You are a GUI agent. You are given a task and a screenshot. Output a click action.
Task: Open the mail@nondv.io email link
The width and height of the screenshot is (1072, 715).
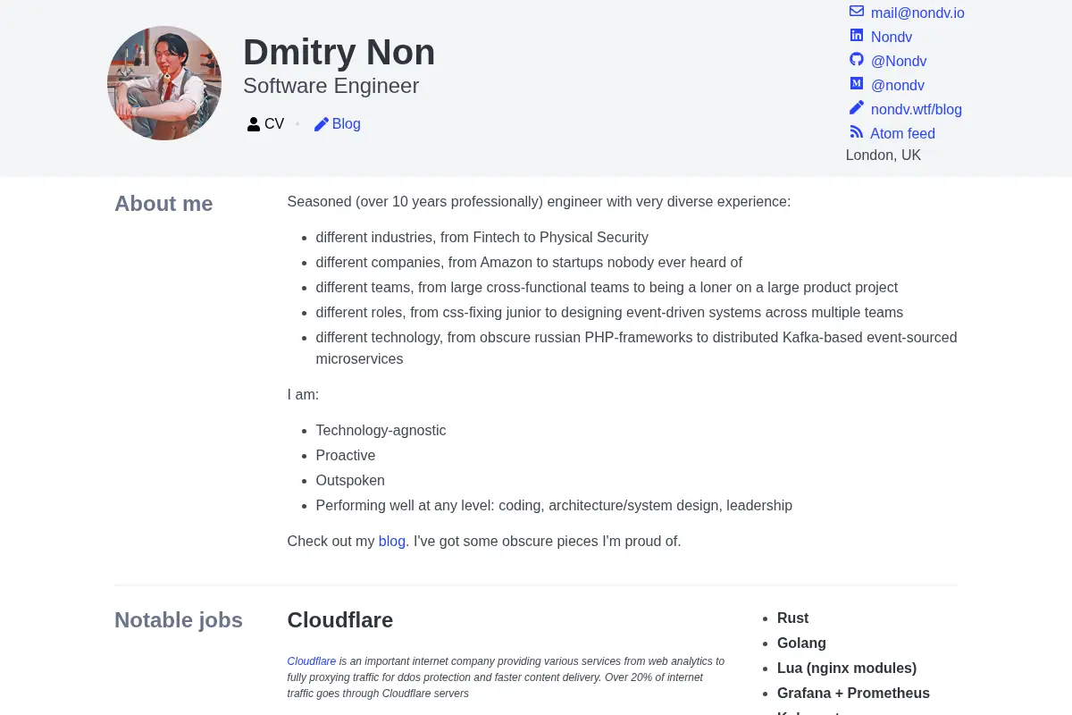(917, 13)
